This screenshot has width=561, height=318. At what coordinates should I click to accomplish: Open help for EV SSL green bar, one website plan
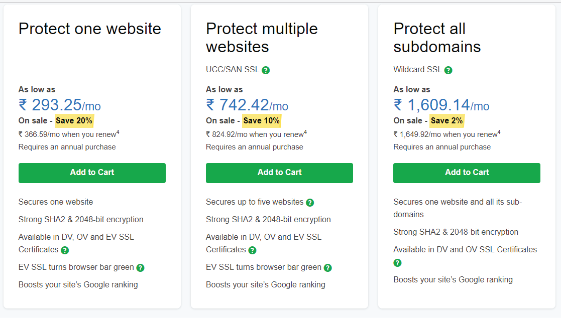coord(140,268)
